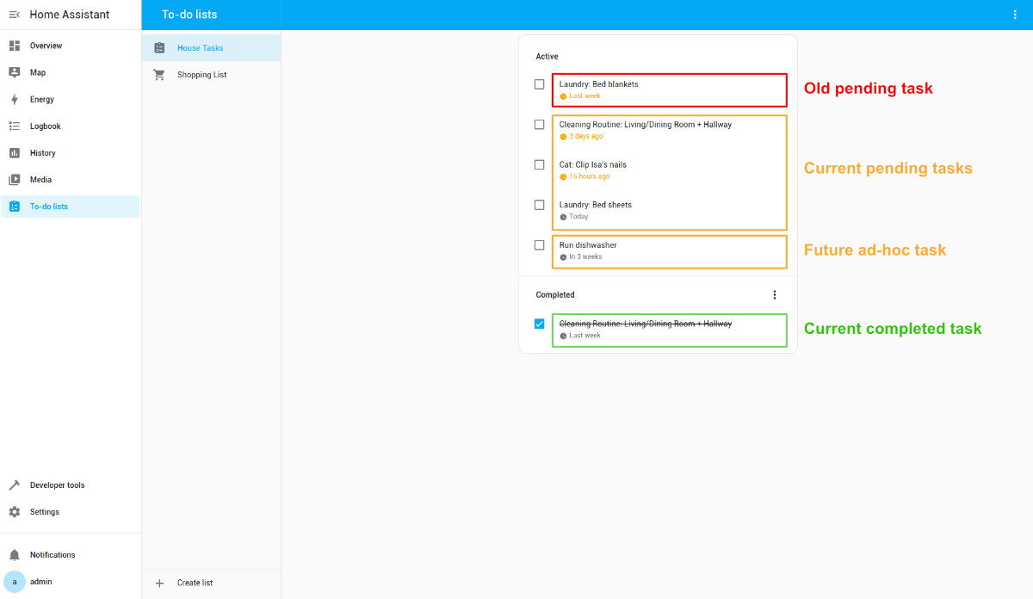Open Energy via the lightning bolt icon
The height and width of the screenshot is (599, 1033).
click(x=15, y=99)
